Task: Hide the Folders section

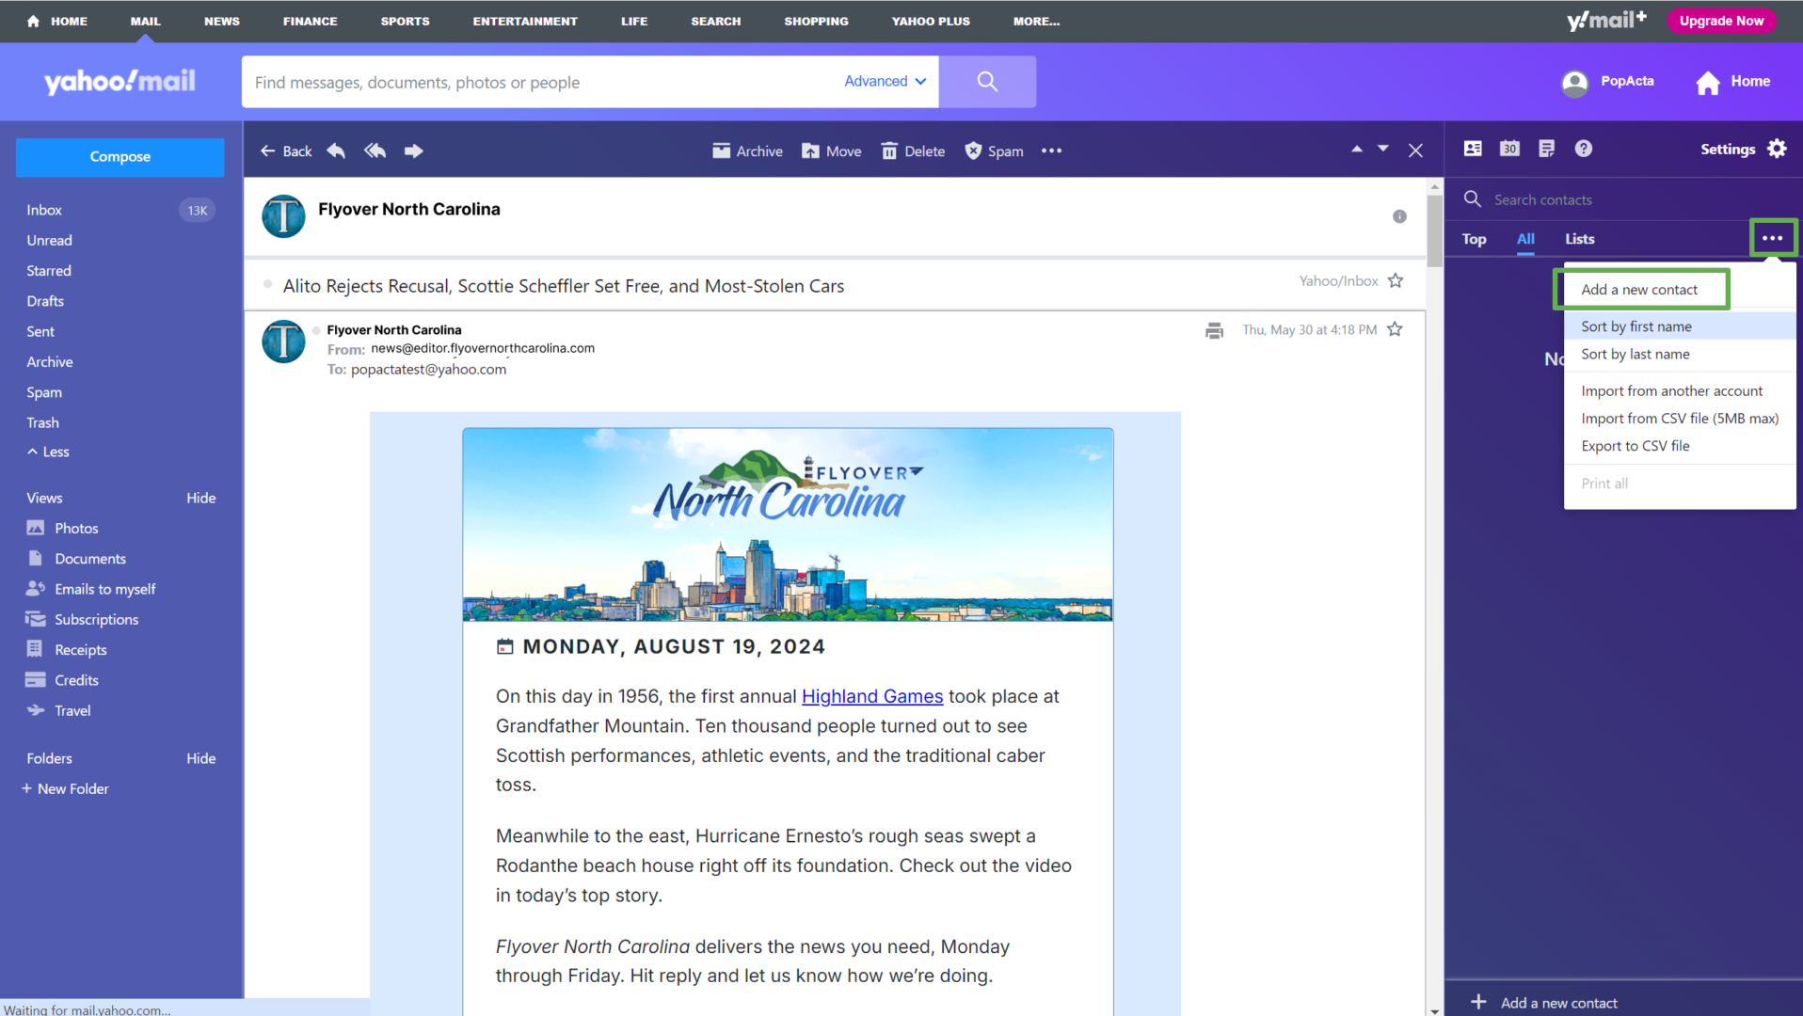Action: click(x=200, y=758)
